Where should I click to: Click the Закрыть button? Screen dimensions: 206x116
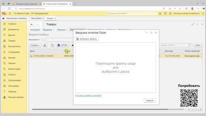[x=150, y=101]
